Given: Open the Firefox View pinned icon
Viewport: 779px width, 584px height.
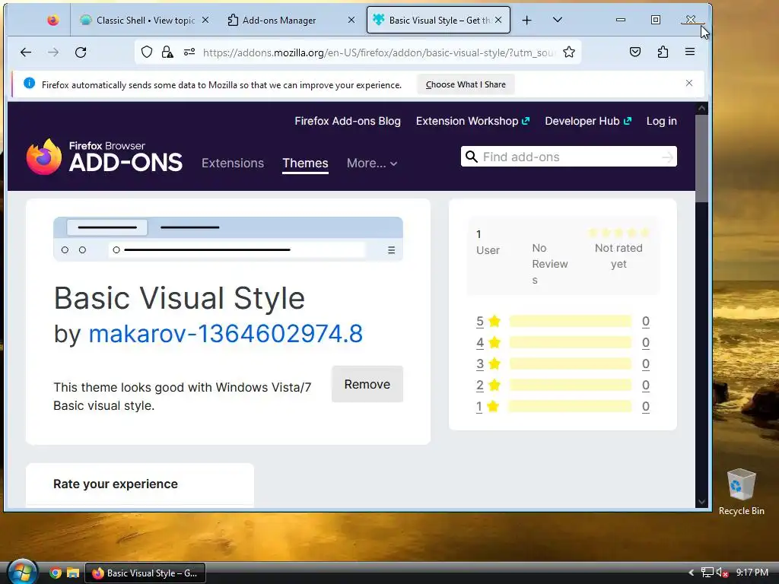Looking at the screenshot, I should 52,21.
